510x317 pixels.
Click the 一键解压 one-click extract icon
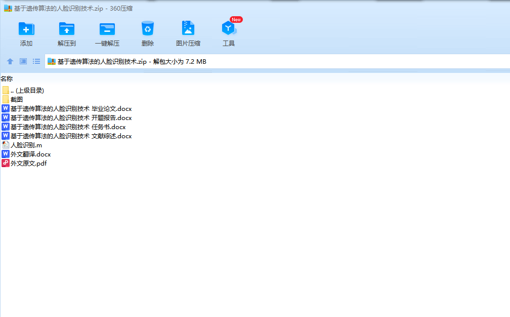[107, 29]
